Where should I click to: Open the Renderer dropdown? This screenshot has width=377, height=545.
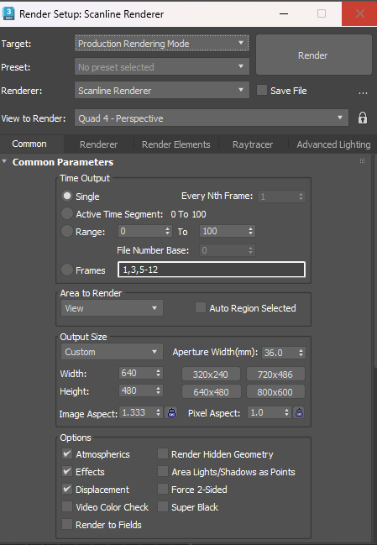click(162, 91)
